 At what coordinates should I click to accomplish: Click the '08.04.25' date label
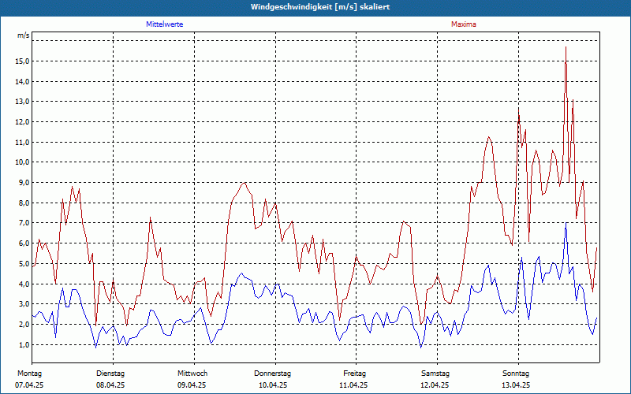(110, 385)
